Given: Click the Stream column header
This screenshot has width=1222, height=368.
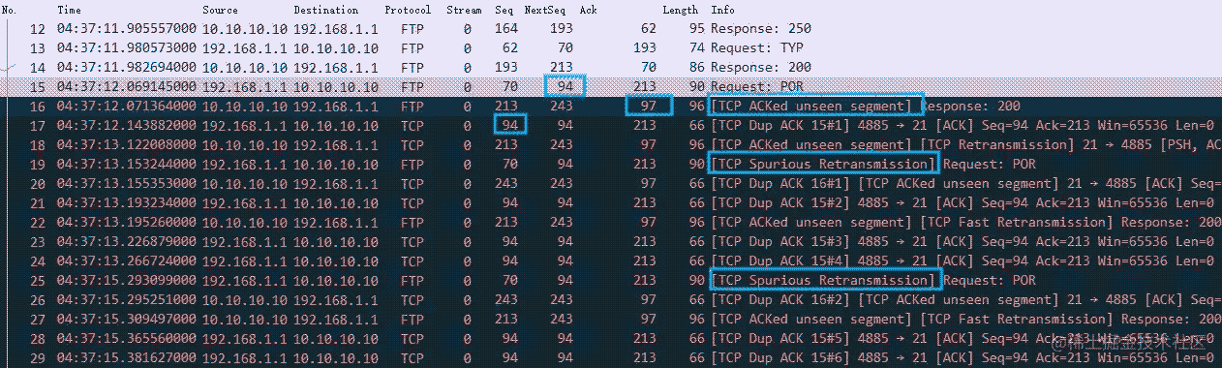Looking at the screenshot, I should click(464, 10).
